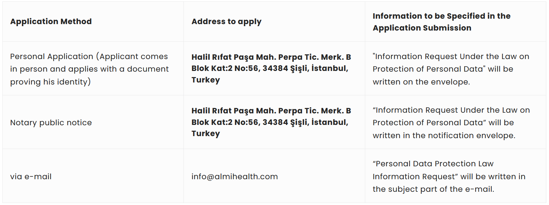549x205 pixels.
Task: Click "in person and applies with a document" line
Action: click(89, 69)
